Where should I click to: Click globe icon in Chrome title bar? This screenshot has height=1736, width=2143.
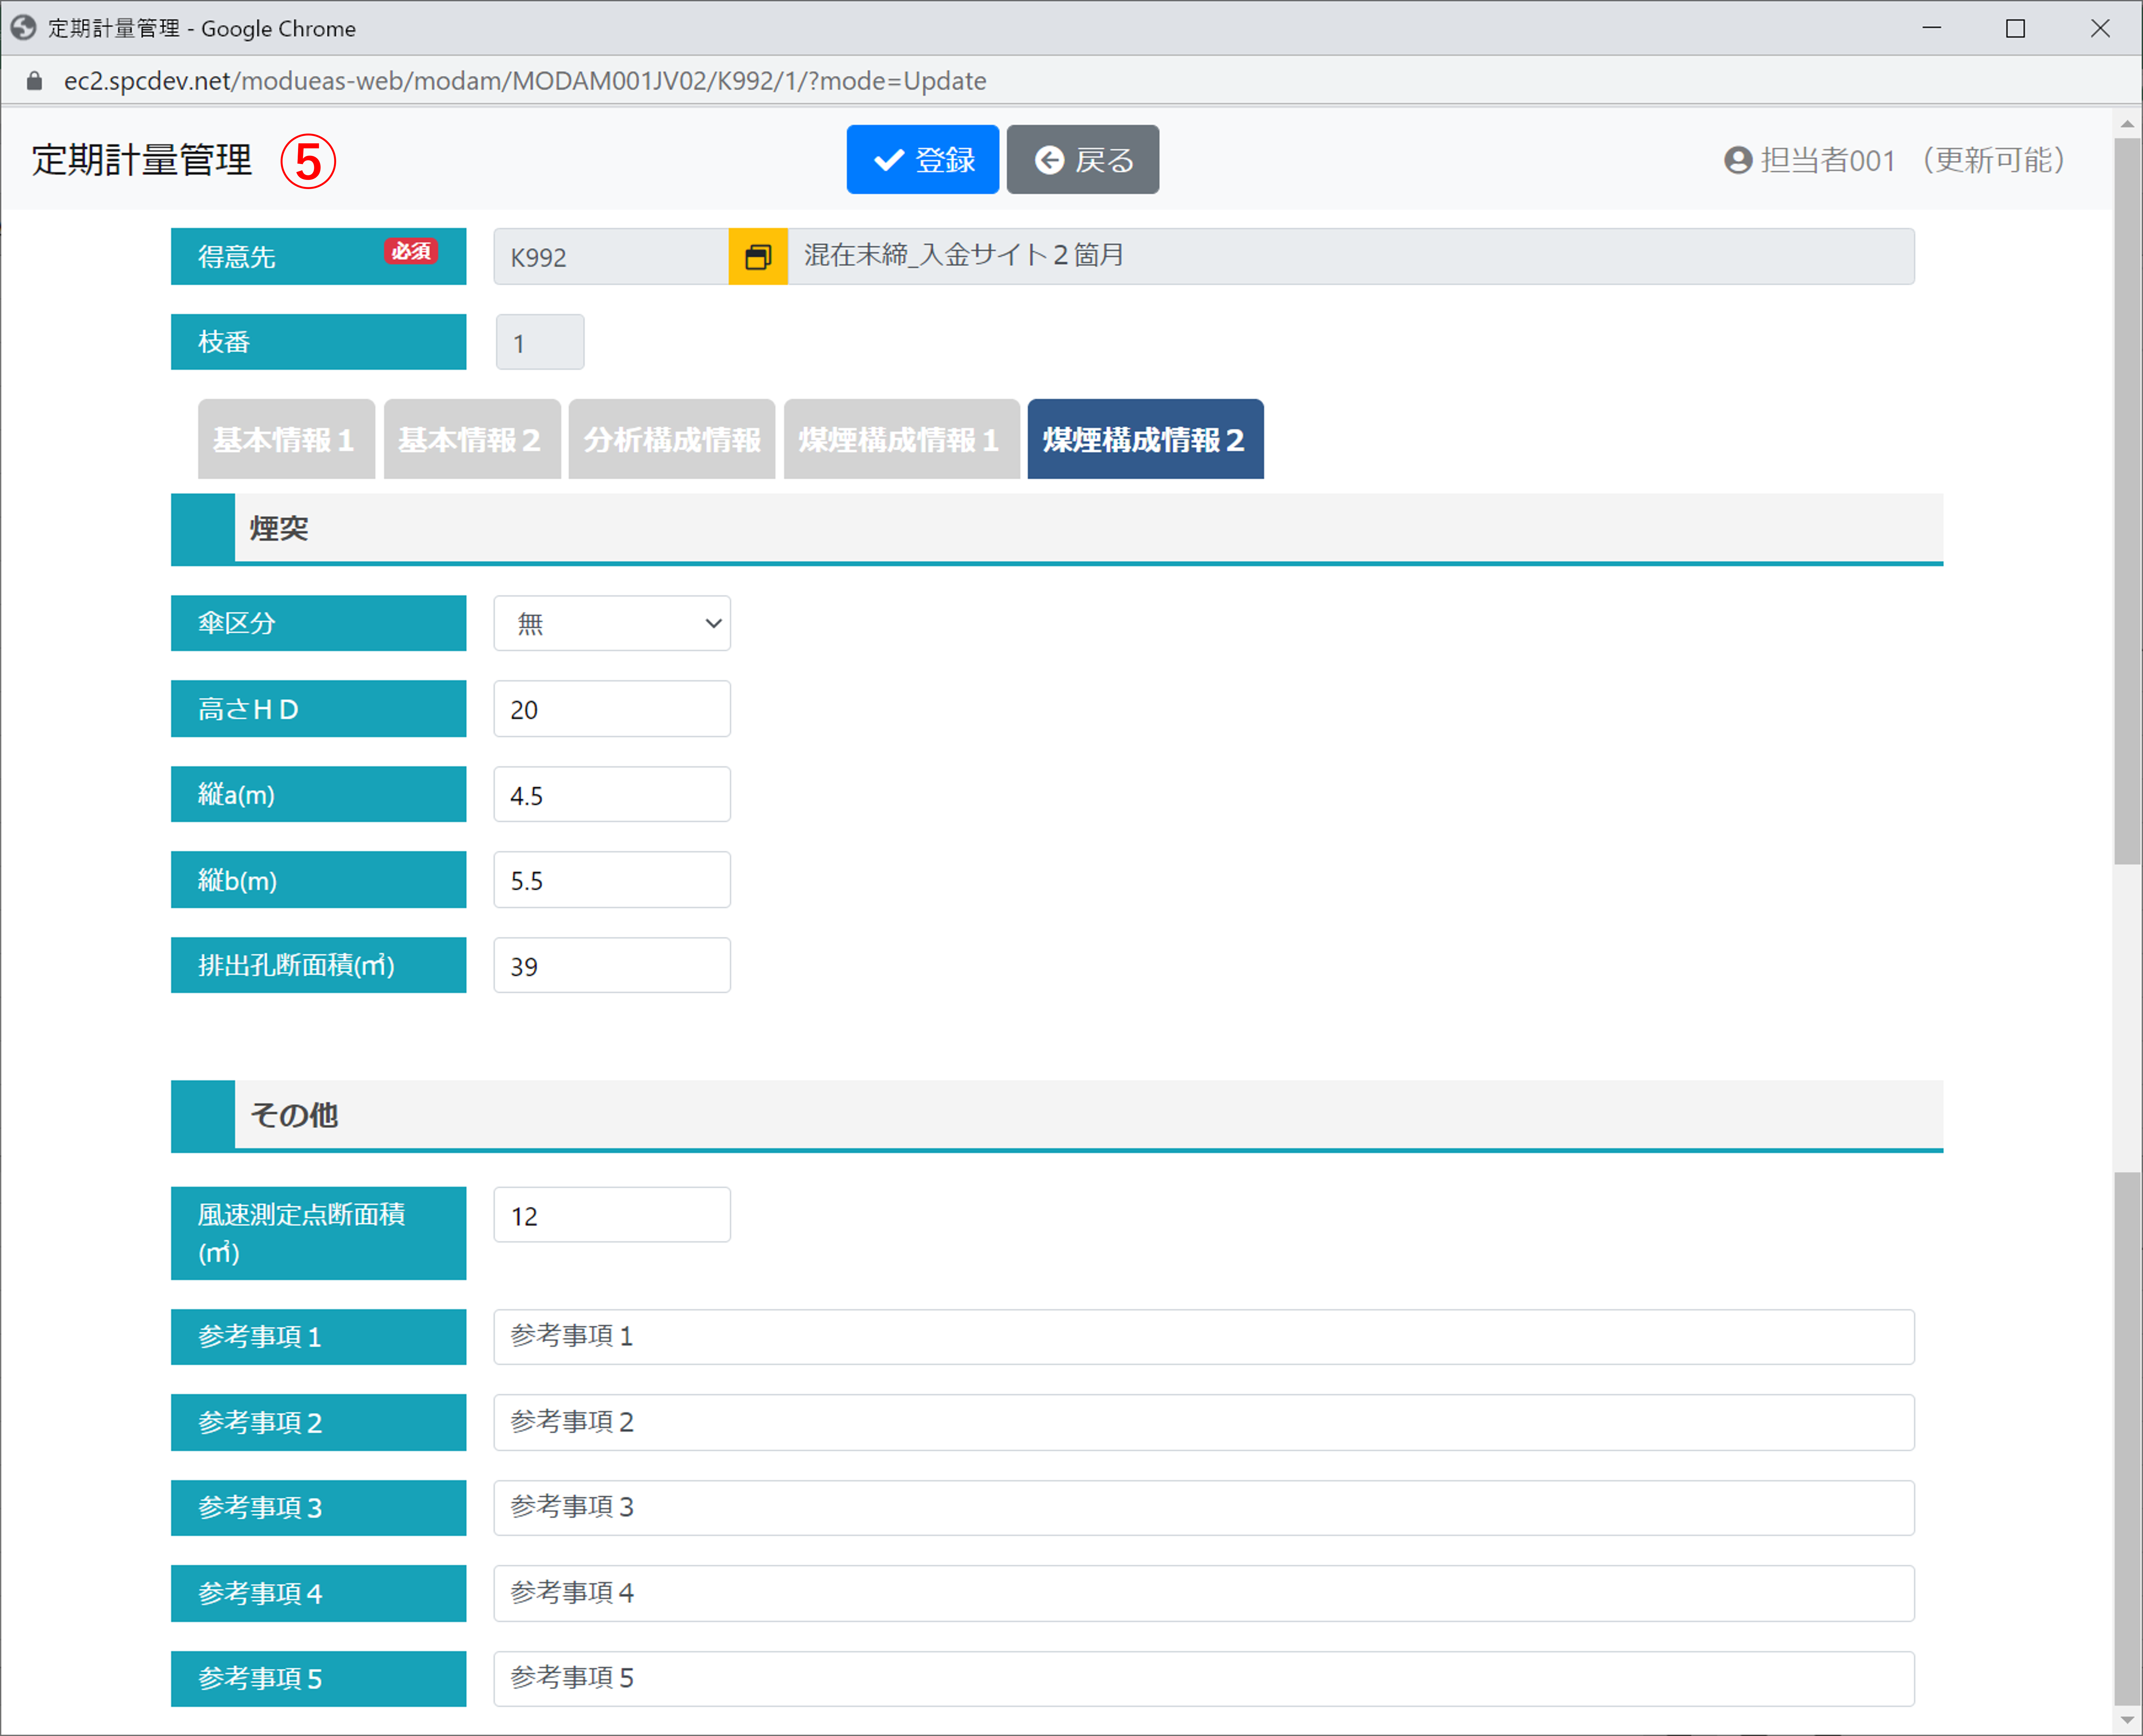click(23, 28)
